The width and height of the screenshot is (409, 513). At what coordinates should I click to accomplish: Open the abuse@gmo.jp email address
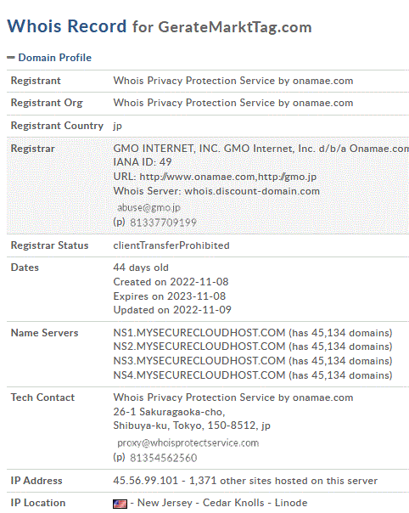pos(148,207)
